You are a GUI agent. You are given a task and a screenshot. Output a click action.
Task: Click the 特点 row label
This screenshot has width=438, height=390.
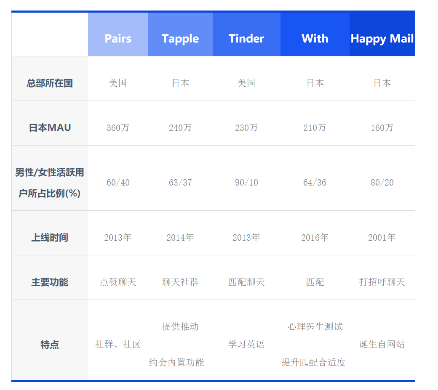coord(50,345)
